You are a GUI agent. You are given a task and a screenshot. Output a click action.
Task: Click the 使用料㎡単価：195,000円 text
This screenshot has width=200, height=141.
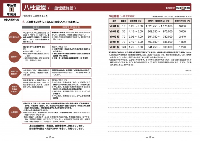tap(163, 17)
